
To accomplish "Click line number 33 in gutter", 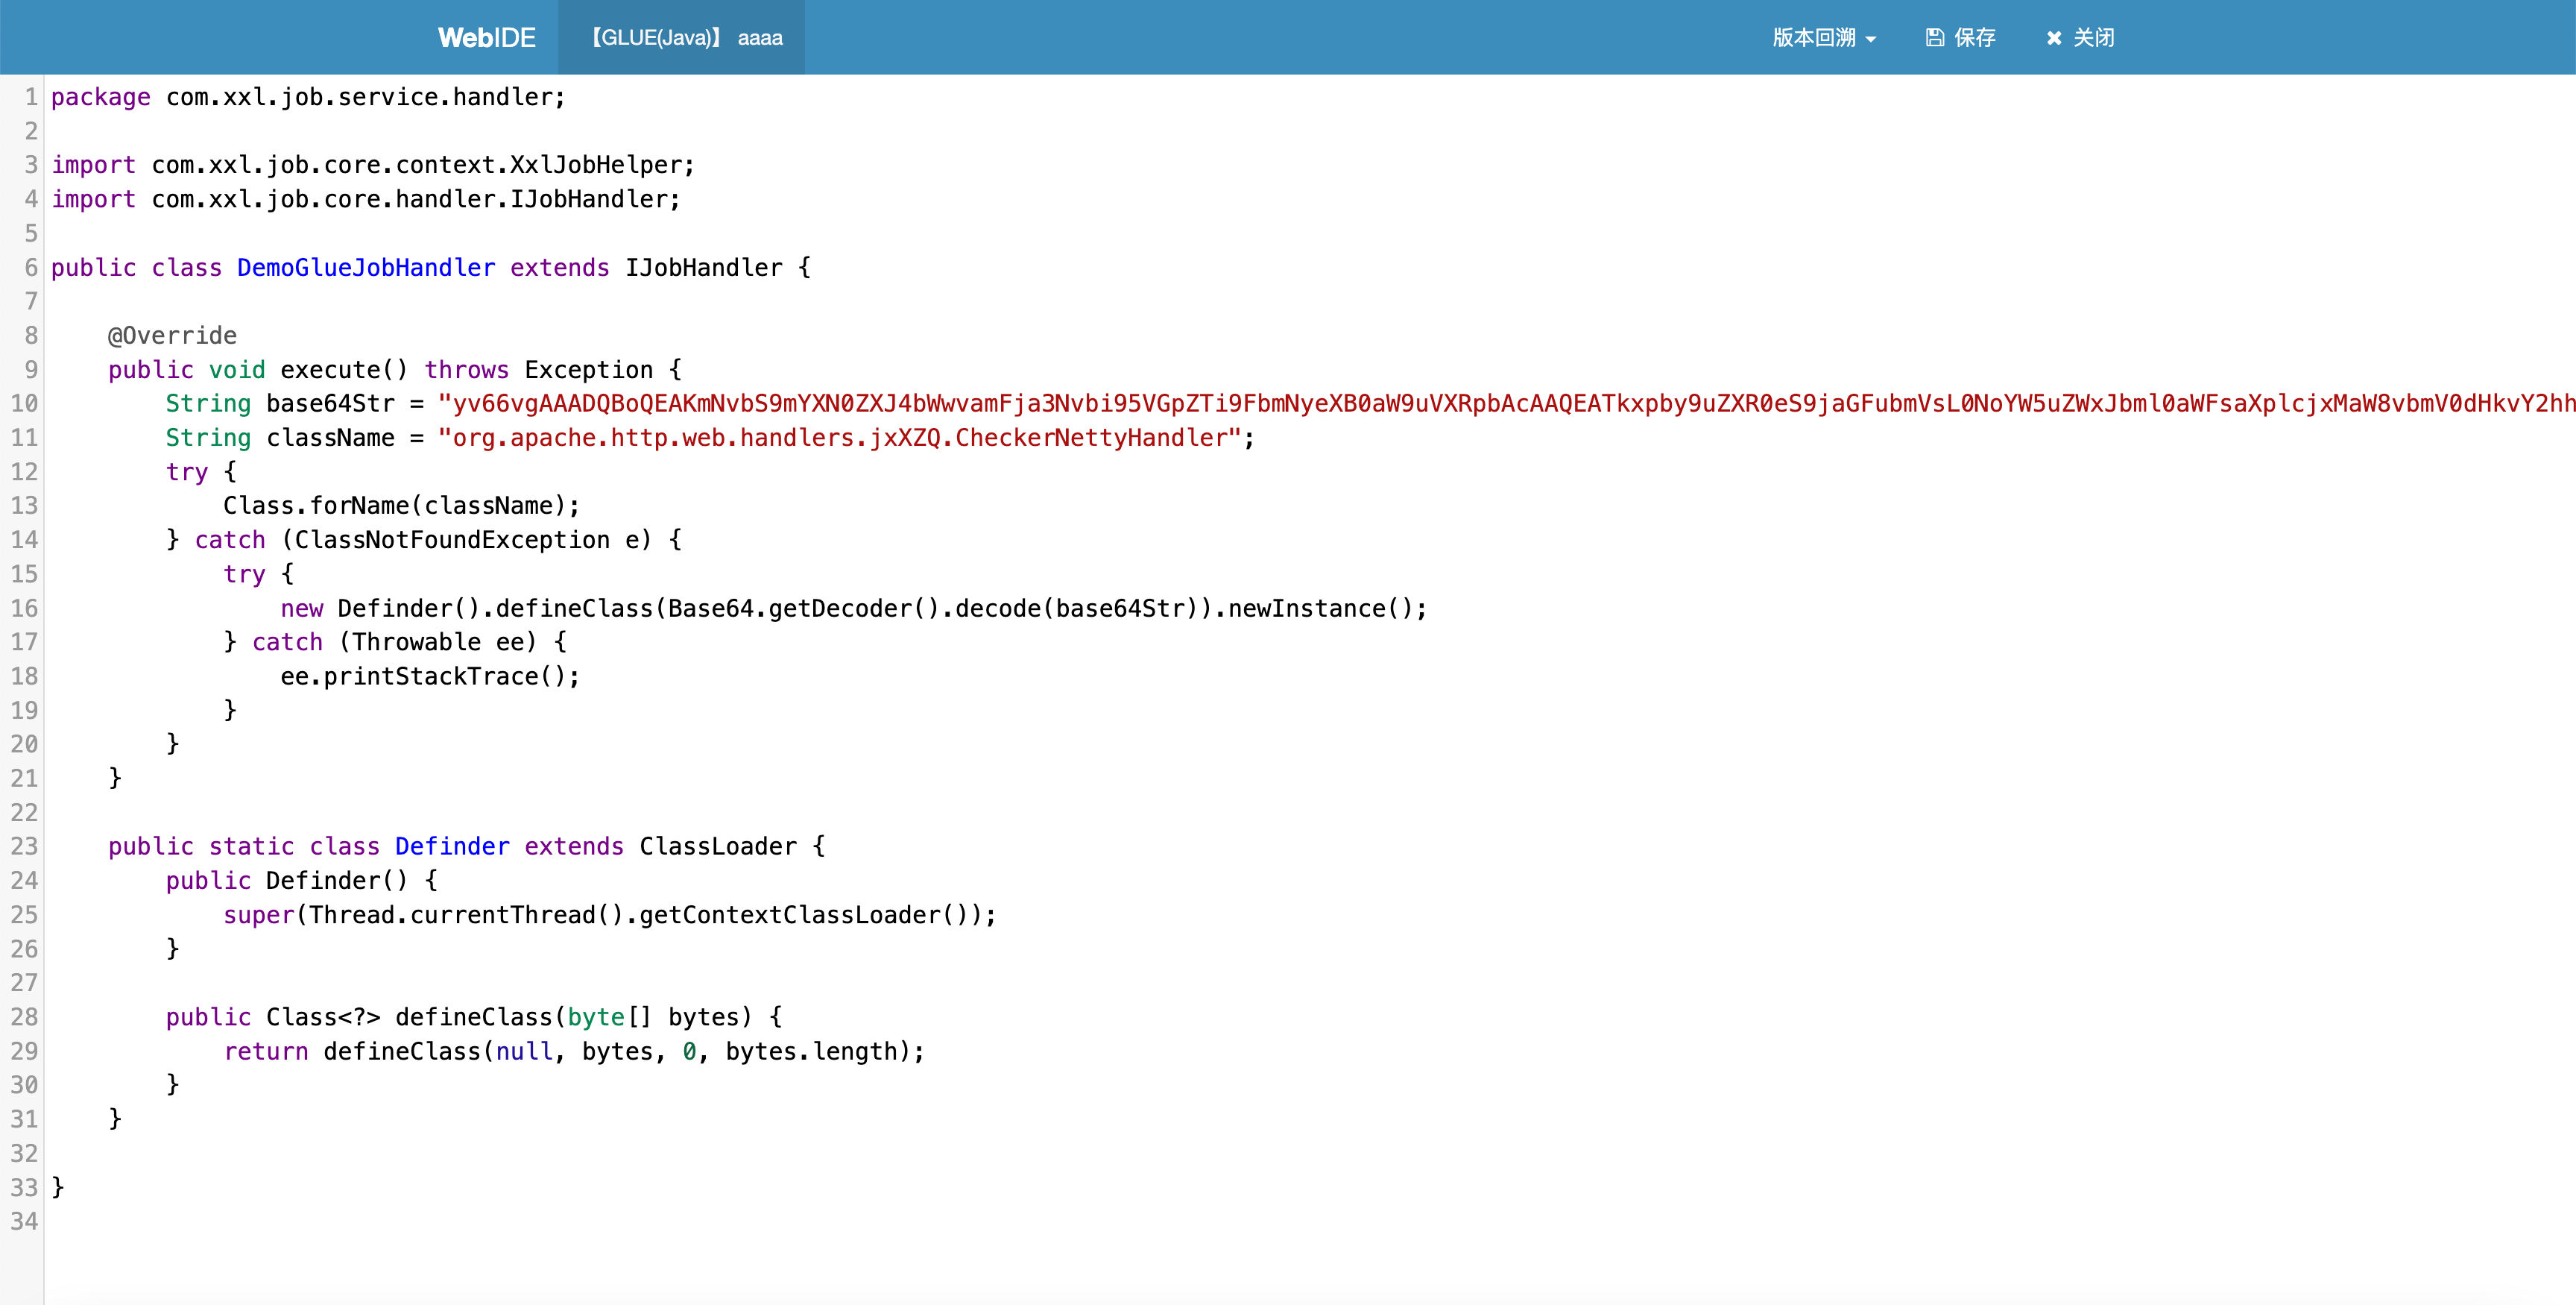I will click(x=25, y=1188).
